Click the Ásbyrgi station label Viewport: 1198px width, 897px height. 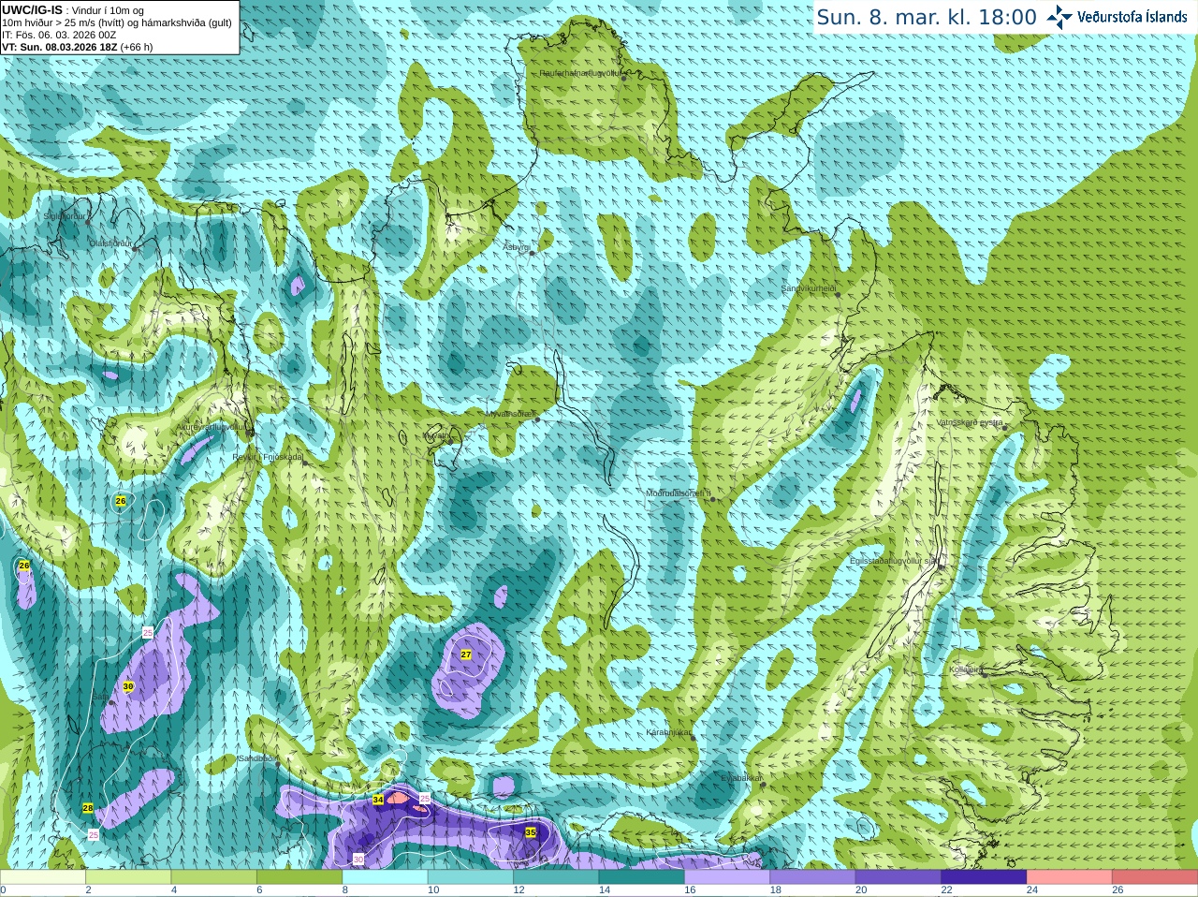pos(517,247)
